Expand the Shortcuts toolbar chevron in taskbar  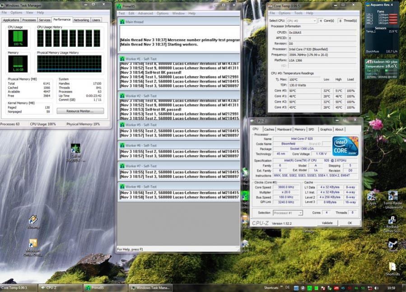[x=282, y=287]
